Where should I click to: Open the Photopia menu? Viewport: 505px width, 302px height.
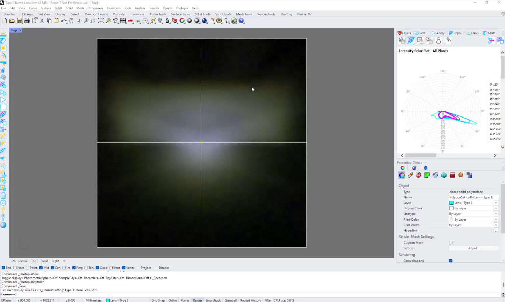[182, 8]
